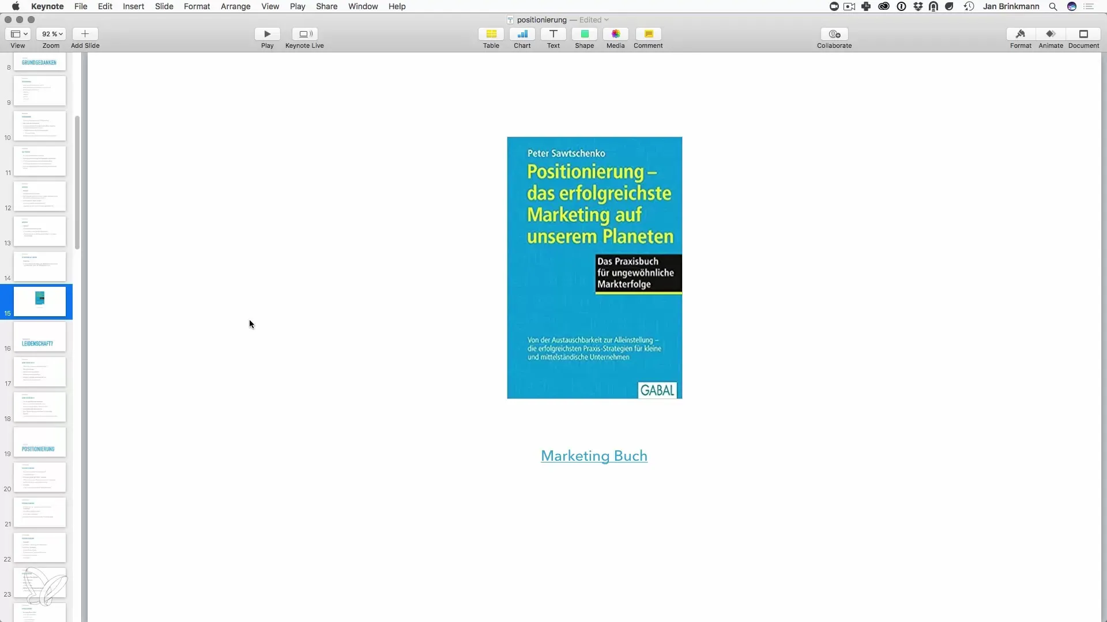
Task: Select slide 22 thumbnail
Action: [40, 547]
